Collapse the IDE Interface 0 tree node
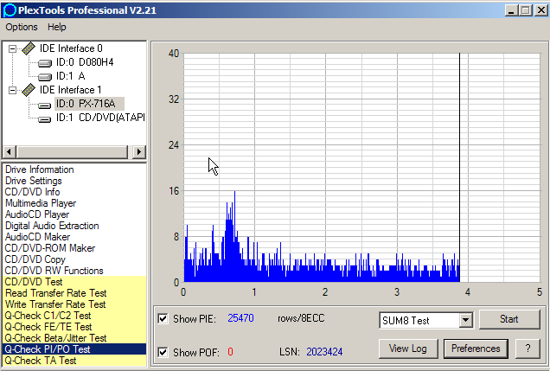 (13, 48)
